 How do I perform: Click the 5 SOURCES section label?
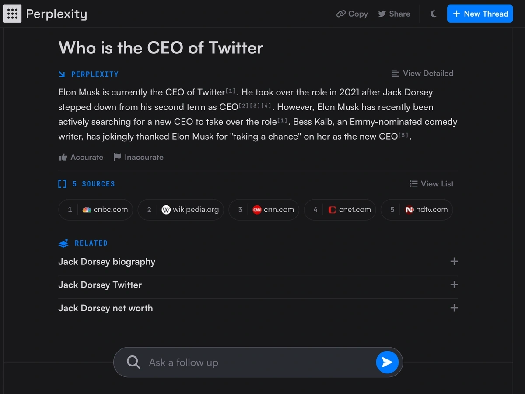point(94,184)
